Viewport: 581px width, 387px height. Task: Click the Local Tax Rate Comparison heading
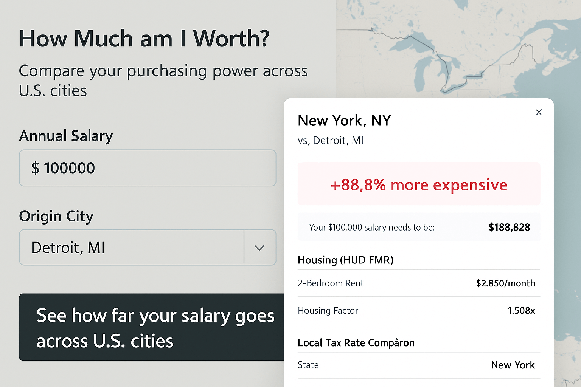coord(356,343)
